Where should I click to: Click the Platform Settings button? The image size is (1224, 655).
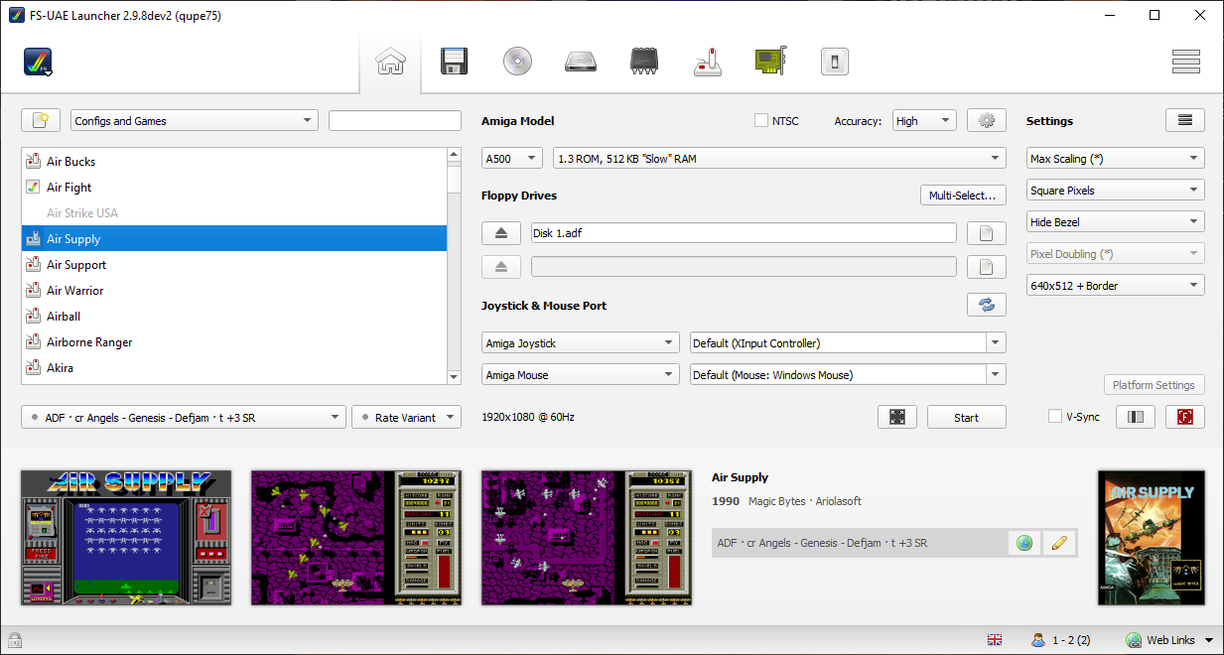(1155, 385)
